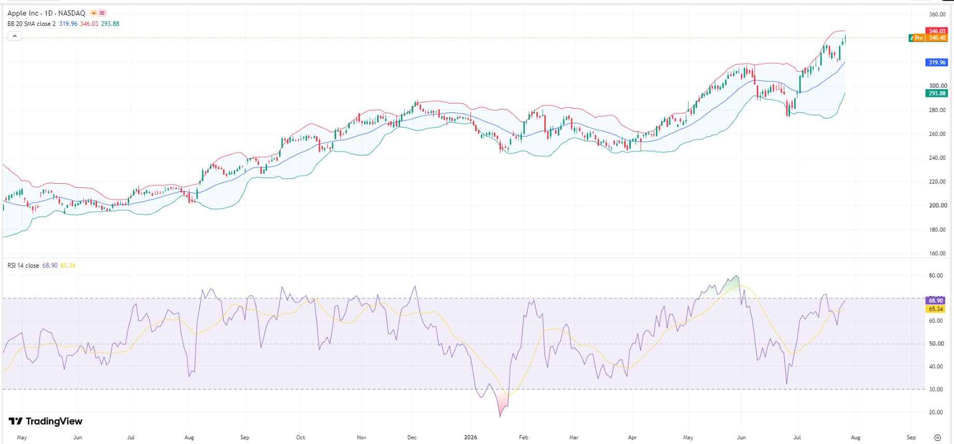This screenshot has width=954, height=444.
Task: Select the BB 20 SMA close 2 legend
Action: click(32, 24)
